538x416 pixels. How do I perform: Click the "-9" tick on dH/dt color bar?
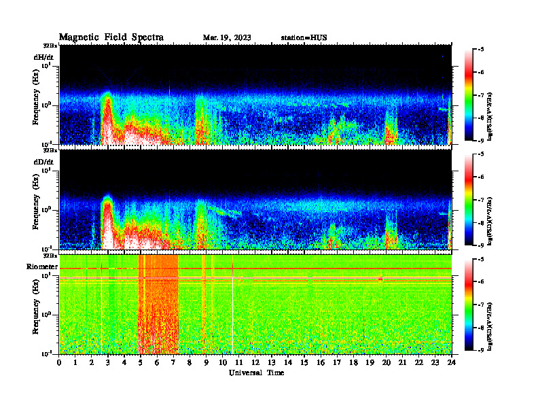[481, 141]
